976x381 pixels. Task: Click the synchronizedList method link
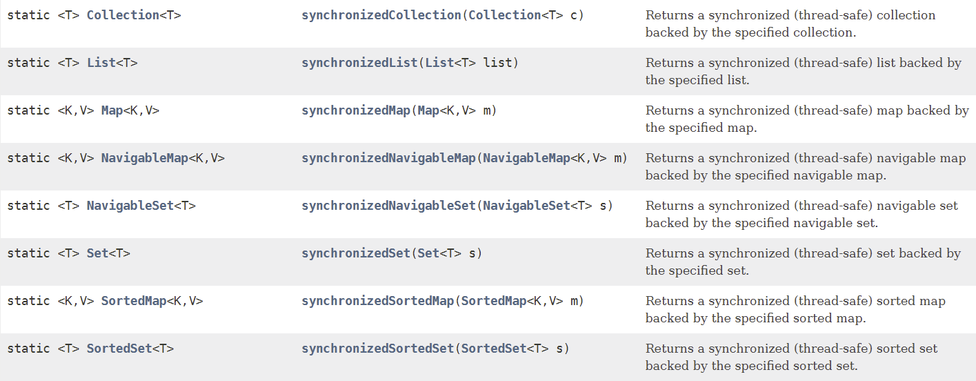coord(359,63)
